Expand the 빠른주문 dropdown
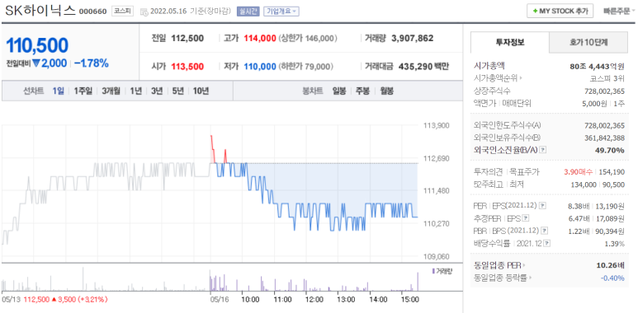This screenshot has width=638, height=313. pos(619,11)
